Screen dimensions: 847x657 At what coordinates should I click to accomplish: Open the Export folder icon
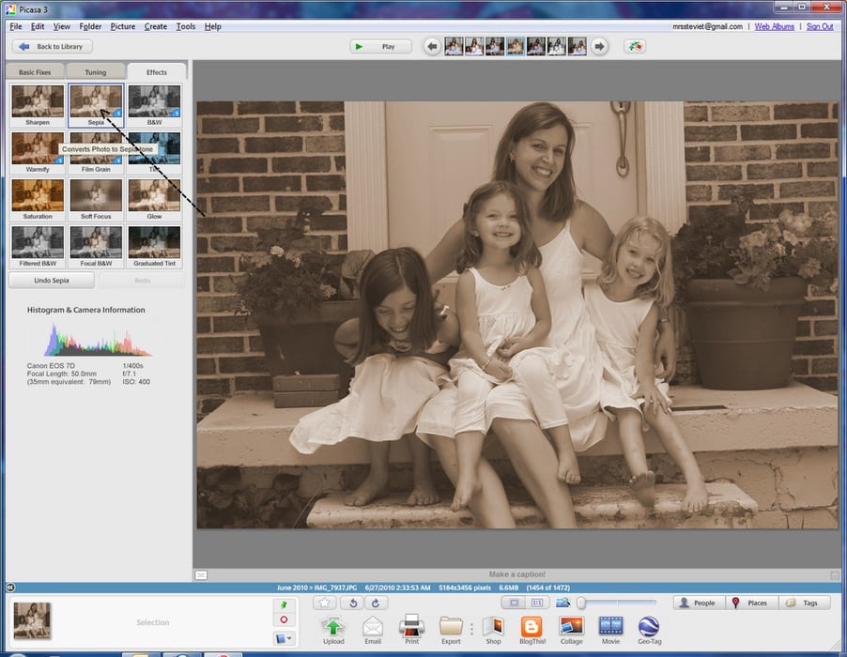coord(451,627)
